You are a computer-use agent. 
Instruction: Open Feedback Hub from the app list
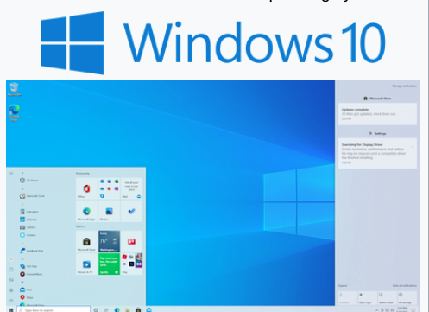coord(31,251)
